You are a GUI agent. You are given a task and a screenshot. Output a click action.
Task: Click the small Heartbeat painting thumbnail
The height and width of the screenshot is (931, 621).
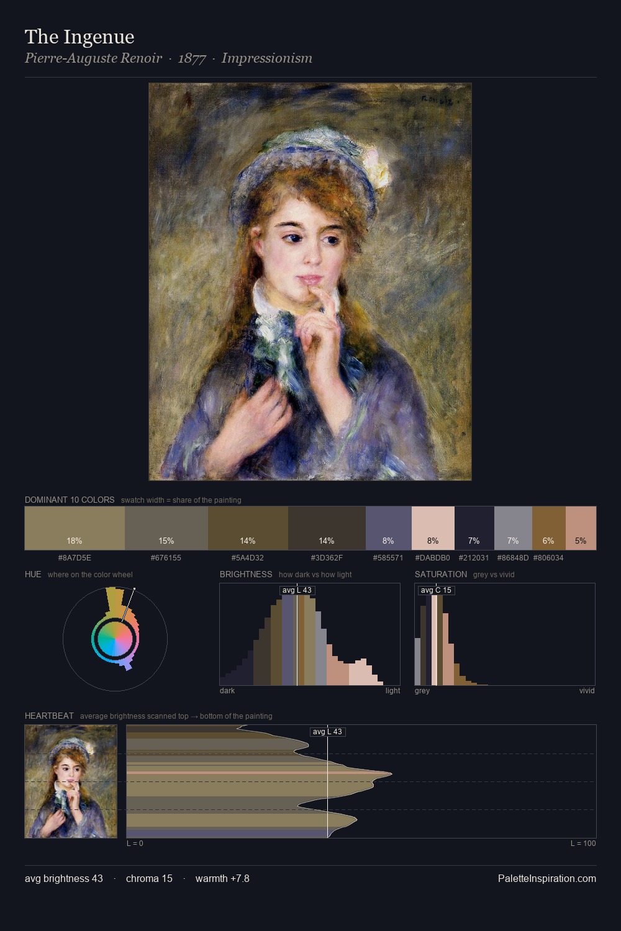71,781
